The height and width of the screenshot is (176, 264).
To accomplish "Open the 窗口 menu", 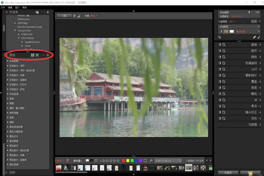I will (x=17, y=7).
